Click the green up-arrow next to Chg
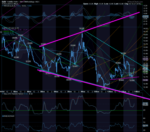Viewport: 150px width, 132px height. coord(142,4)
